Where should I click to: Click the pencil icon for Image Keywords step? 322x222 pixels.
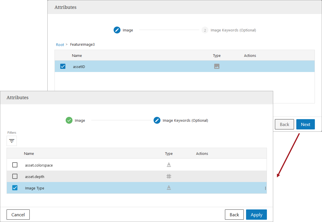157,120
